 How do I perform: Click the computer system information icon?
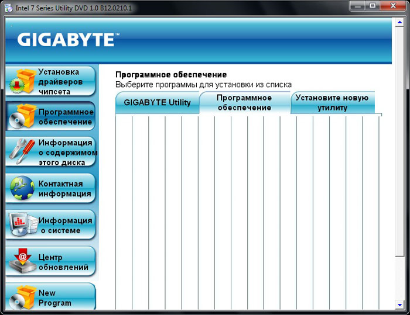[x=23, y=224]
